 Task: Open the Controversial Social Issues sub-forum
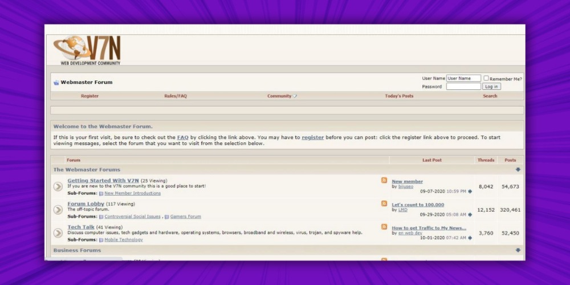tap(132, 217)
